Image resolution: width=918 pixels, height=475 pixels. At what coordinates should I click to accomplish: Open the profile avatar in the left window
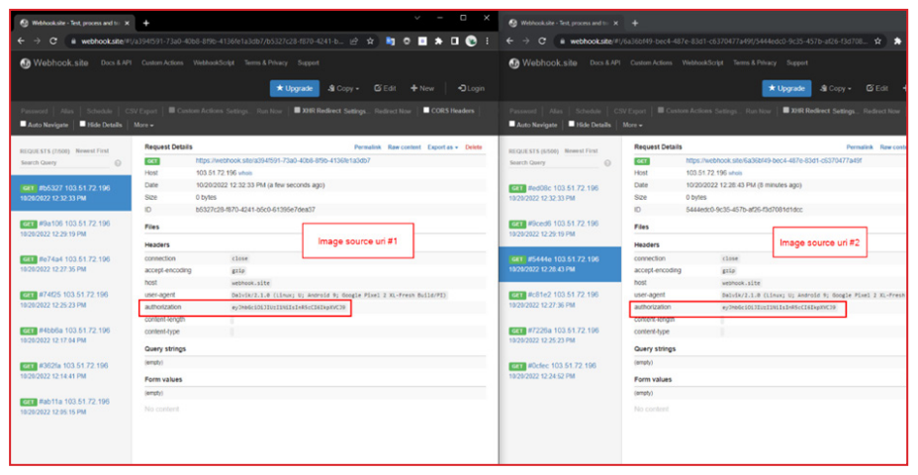pos(471,41)
